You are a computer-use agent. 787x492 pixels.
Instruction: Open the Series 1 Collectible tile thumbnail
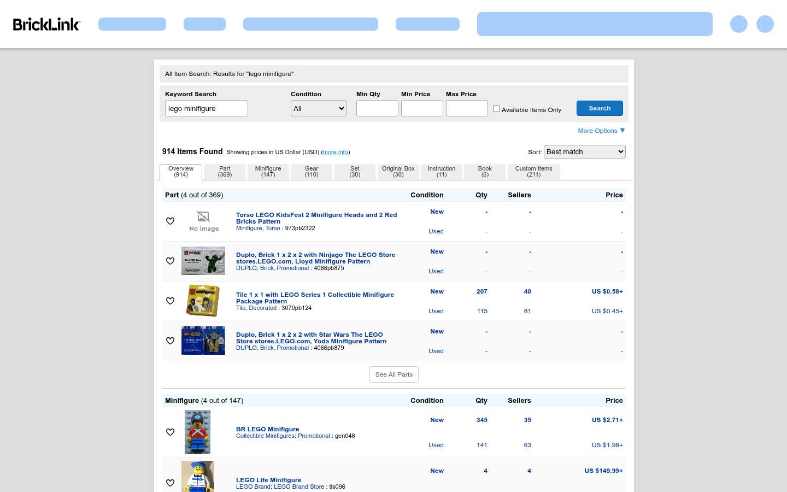pos(203,301)
